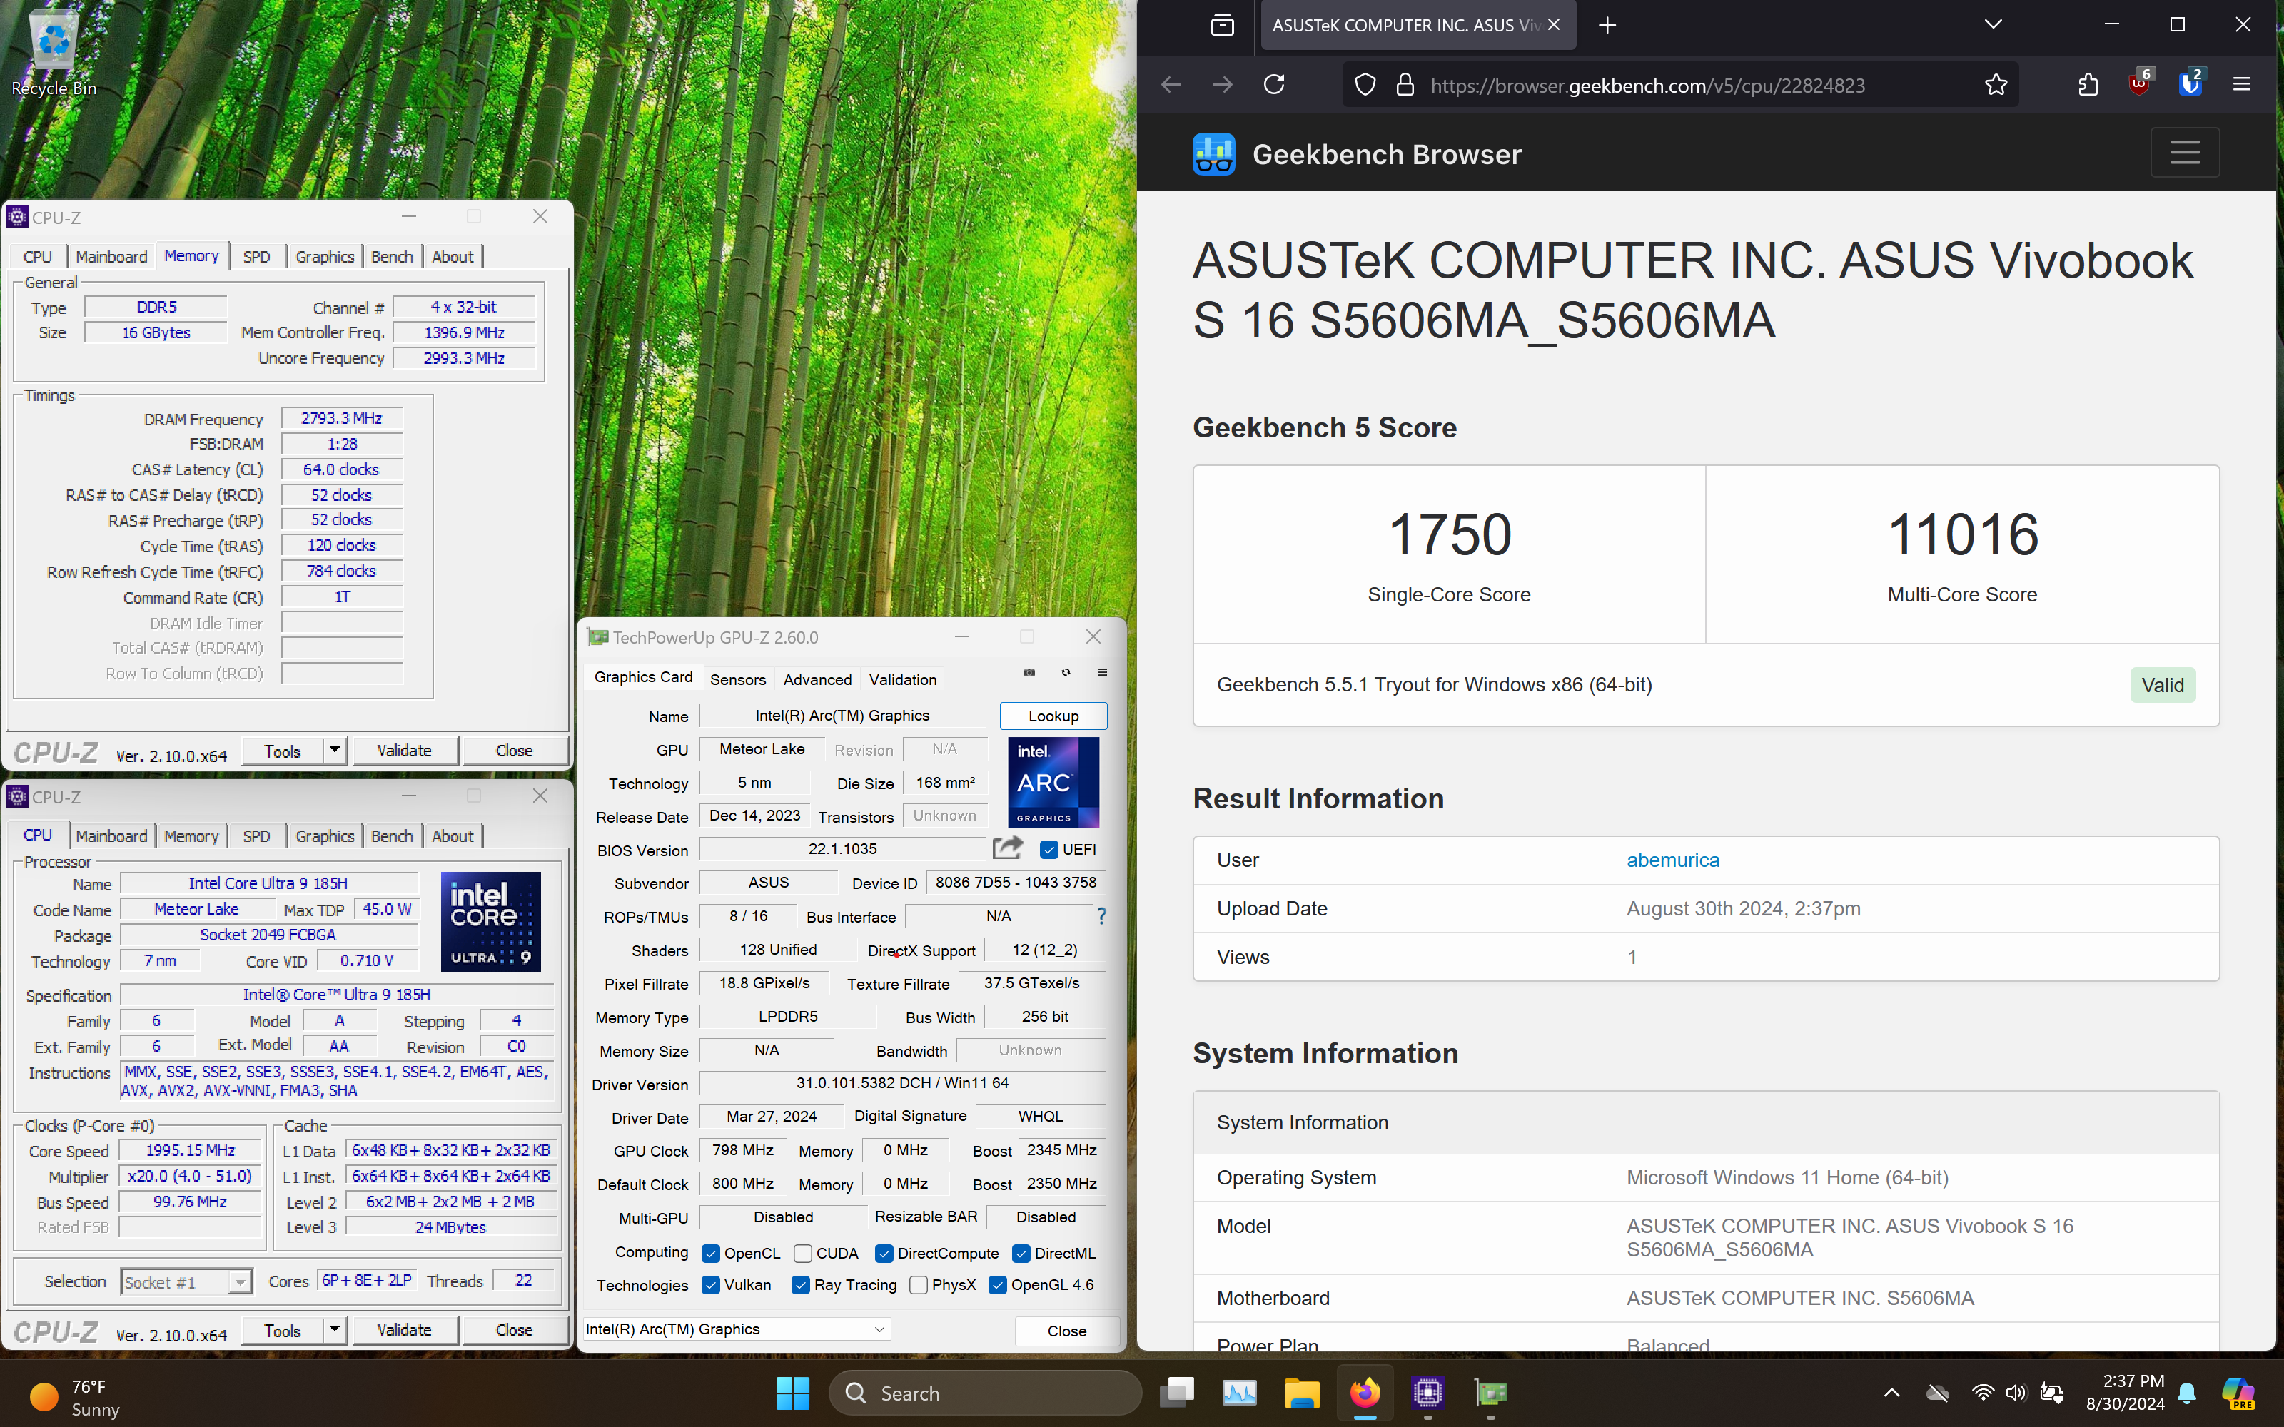
Task: Open Copilot from the taskbar
Action: tap(2238, 1393)
